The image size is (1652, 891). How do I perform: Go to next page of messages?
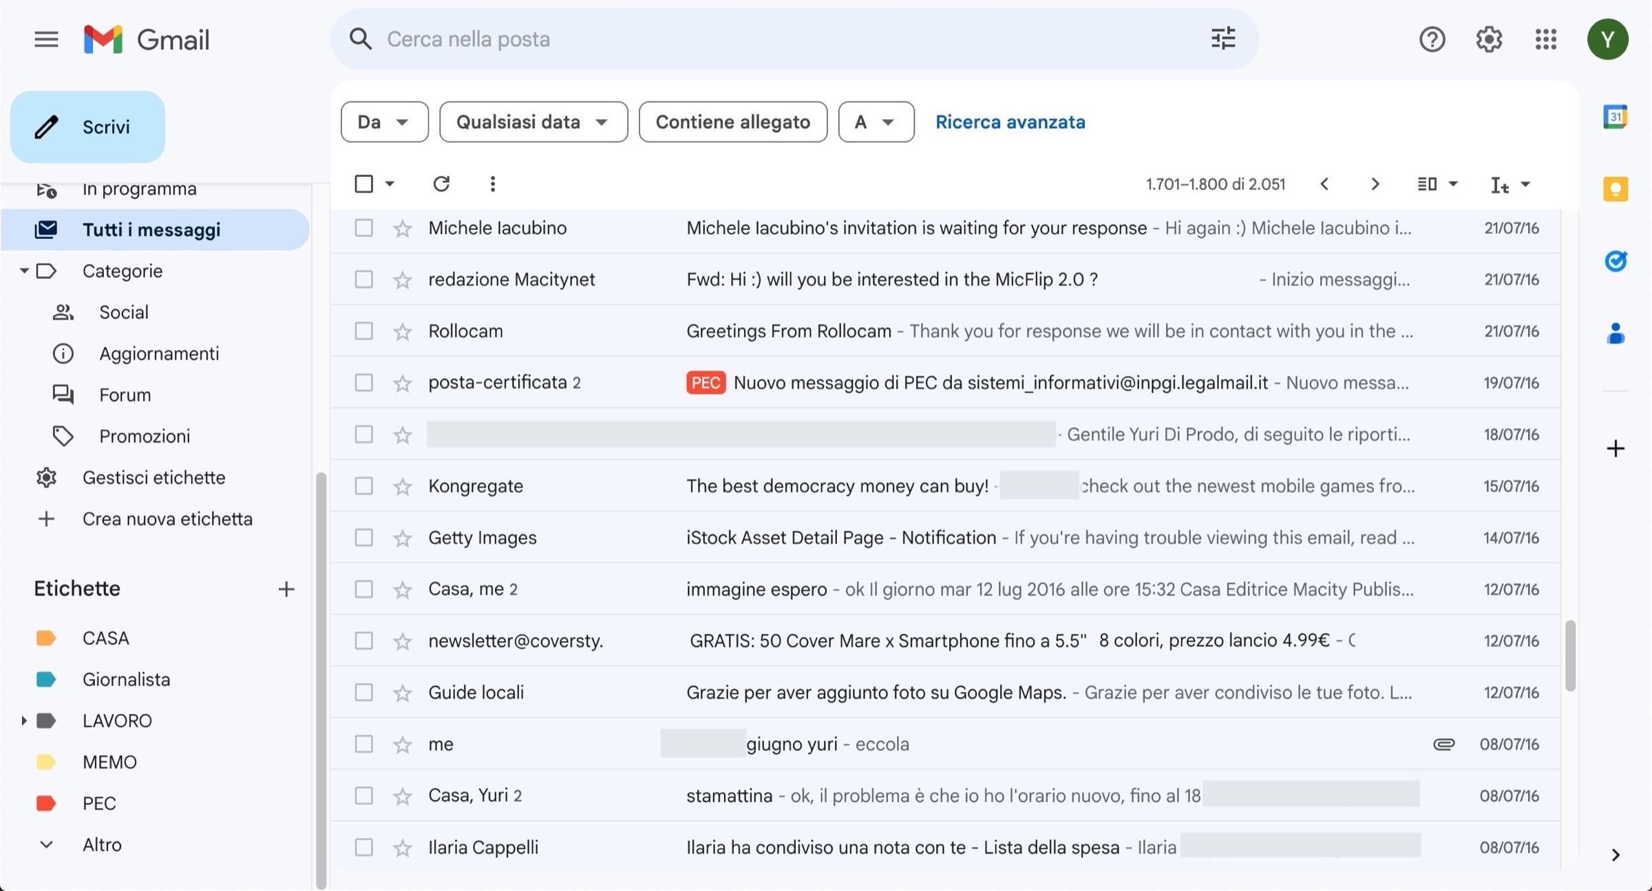[1375, 184]
